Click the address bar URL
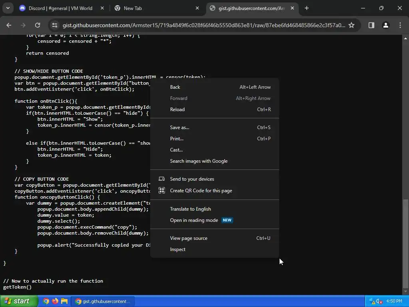The height and width of the screenshot is (307, 409). (x=204, y=25)
